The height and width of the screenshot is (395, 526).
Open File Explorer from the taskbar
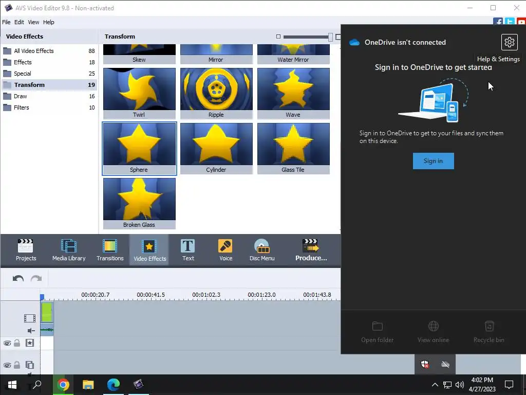(x=88, y=384)
